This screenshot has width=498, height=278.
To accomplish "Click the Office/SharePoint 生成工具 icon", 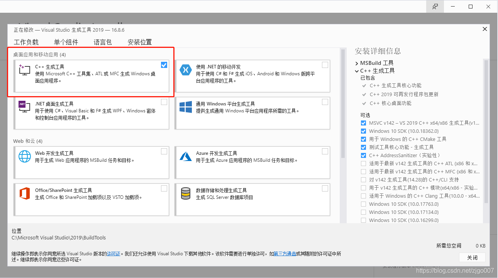I will click(x=25, y=193).
